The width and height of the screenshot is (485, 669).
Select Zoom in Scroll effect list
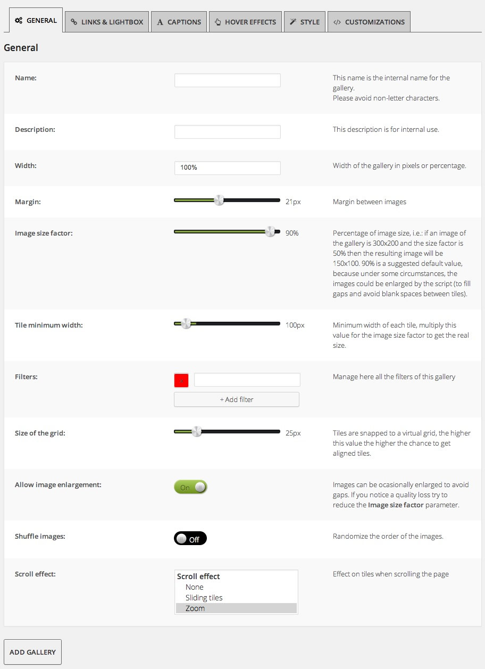195,608
